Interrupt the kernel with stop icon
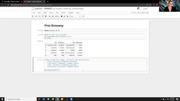 [62, 16]
